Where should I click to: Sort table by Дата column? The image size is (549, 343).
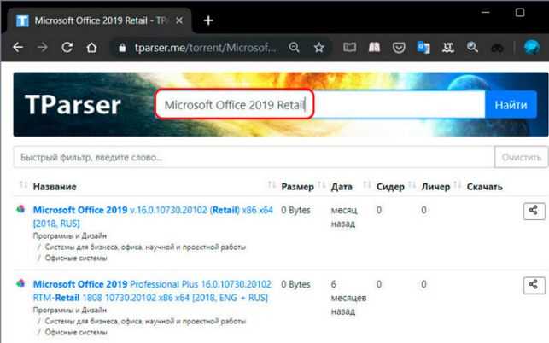tap(342, 187)
